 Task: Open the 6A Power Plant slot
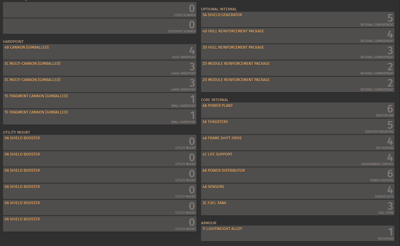click(298, 110)
